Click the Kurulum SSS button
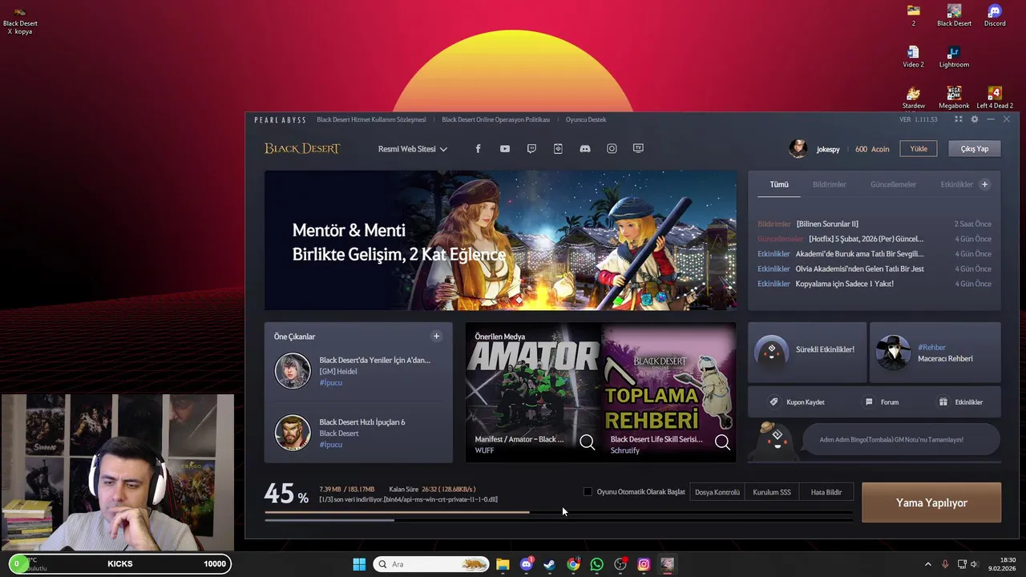 tap(772, 492)
